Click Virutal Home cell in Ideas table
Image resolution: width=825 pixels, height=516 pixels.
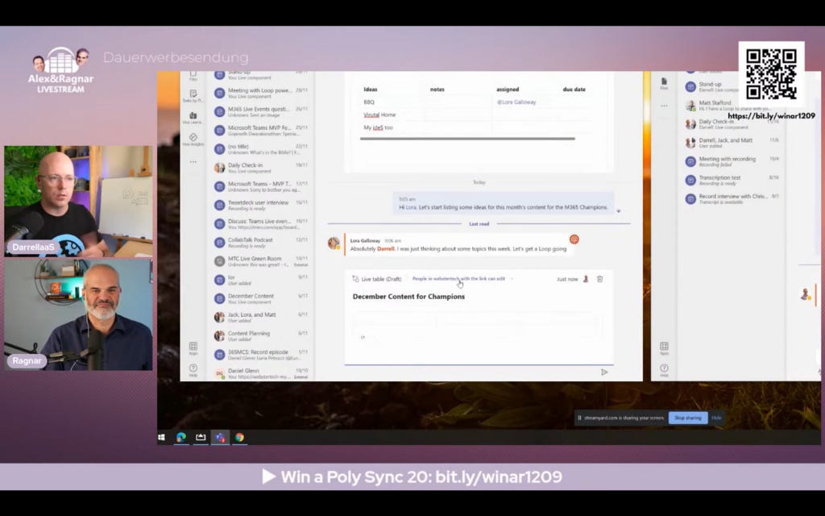379,114
